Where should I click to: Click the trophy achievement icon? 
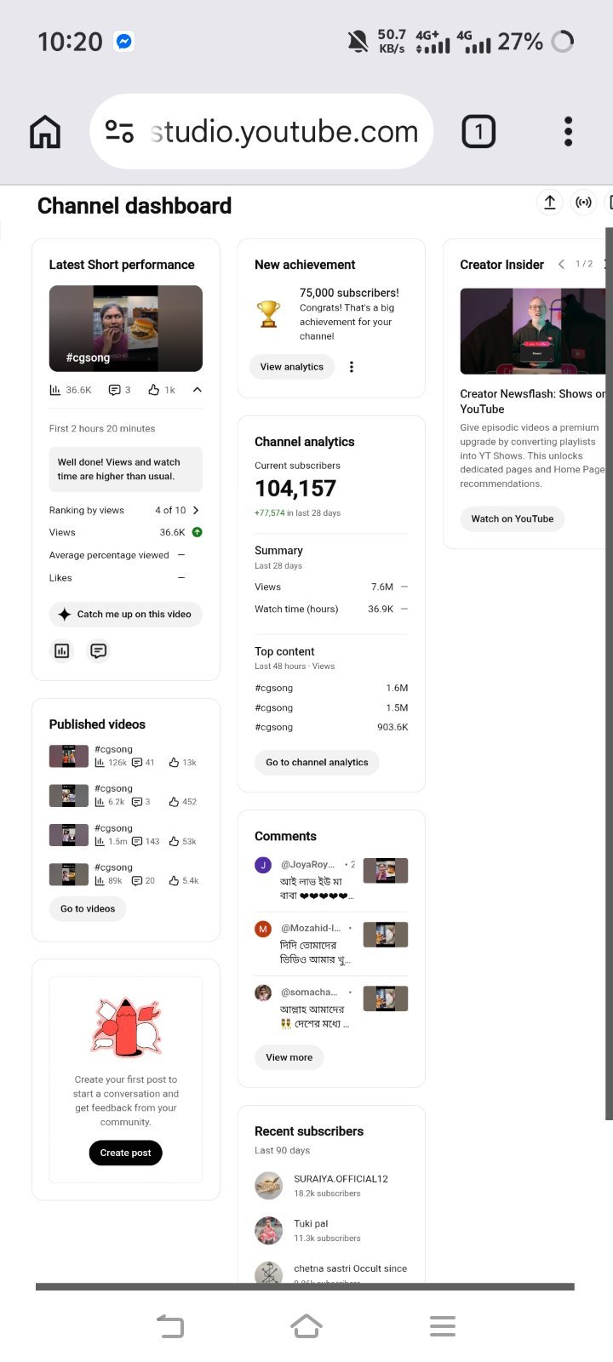pos(268,313)
